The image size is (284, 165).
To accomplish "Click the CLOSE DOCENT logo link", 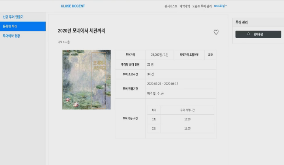I will tap(73, 6).
